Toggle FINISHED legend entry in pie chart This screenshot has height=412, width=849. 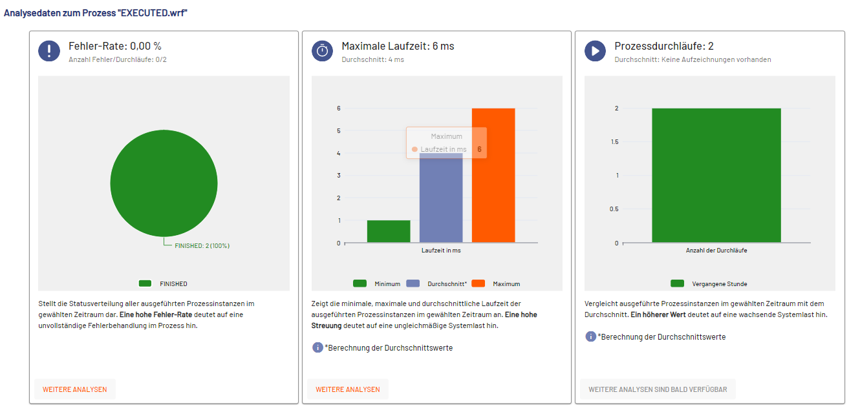point(164,283)
